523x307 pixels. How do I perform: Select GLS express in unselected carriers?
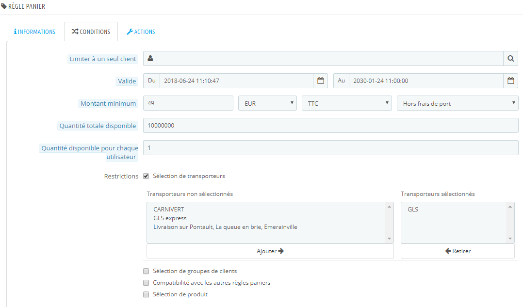coord(170,218)
